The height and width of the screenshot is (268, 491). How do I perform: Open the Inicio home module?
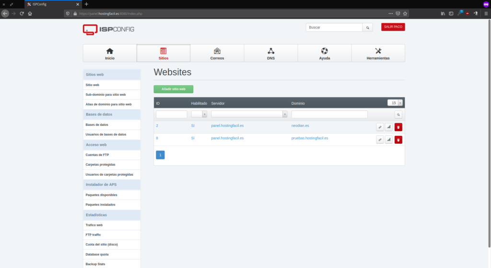coord(110,53)
